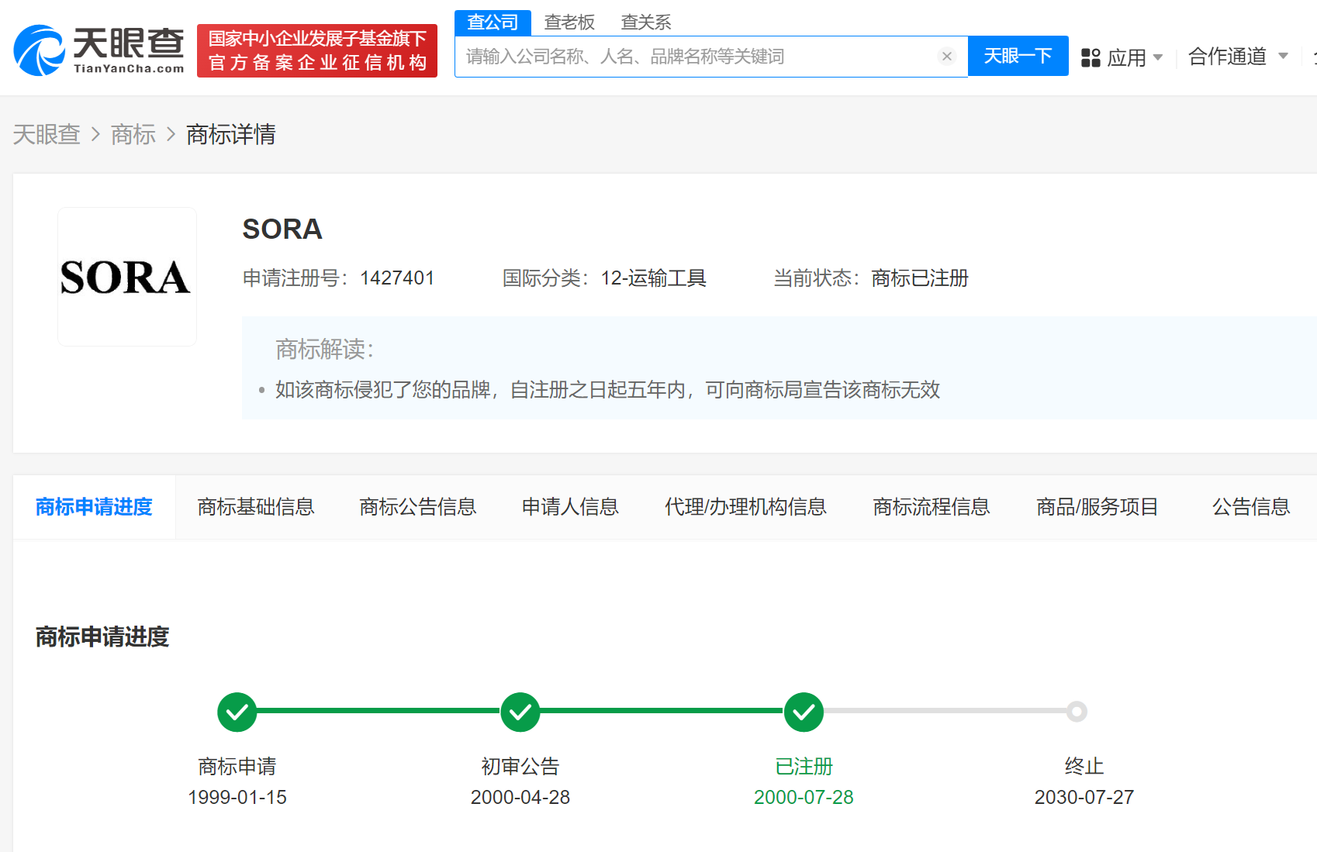Switch to the 查老板 search tab
Viewport: 1317px width, 852px height.
click(569, 22)
